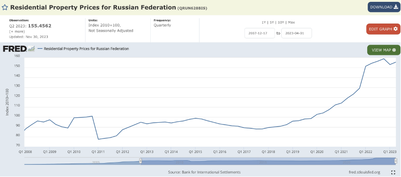
Task: Star this series as a favorite
Action: [5, 7]
